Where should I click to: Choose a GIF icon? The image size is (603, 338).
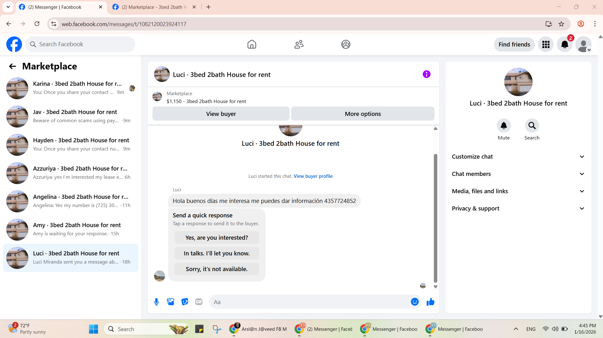pyautogui.click(x=199, y=302)
